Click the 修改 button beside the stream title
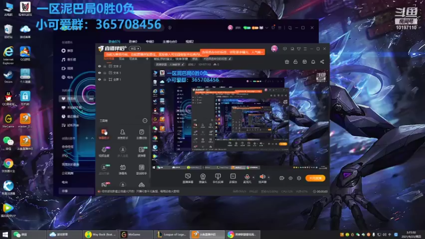Screen dimensions: 425x239 coord(195,59)
